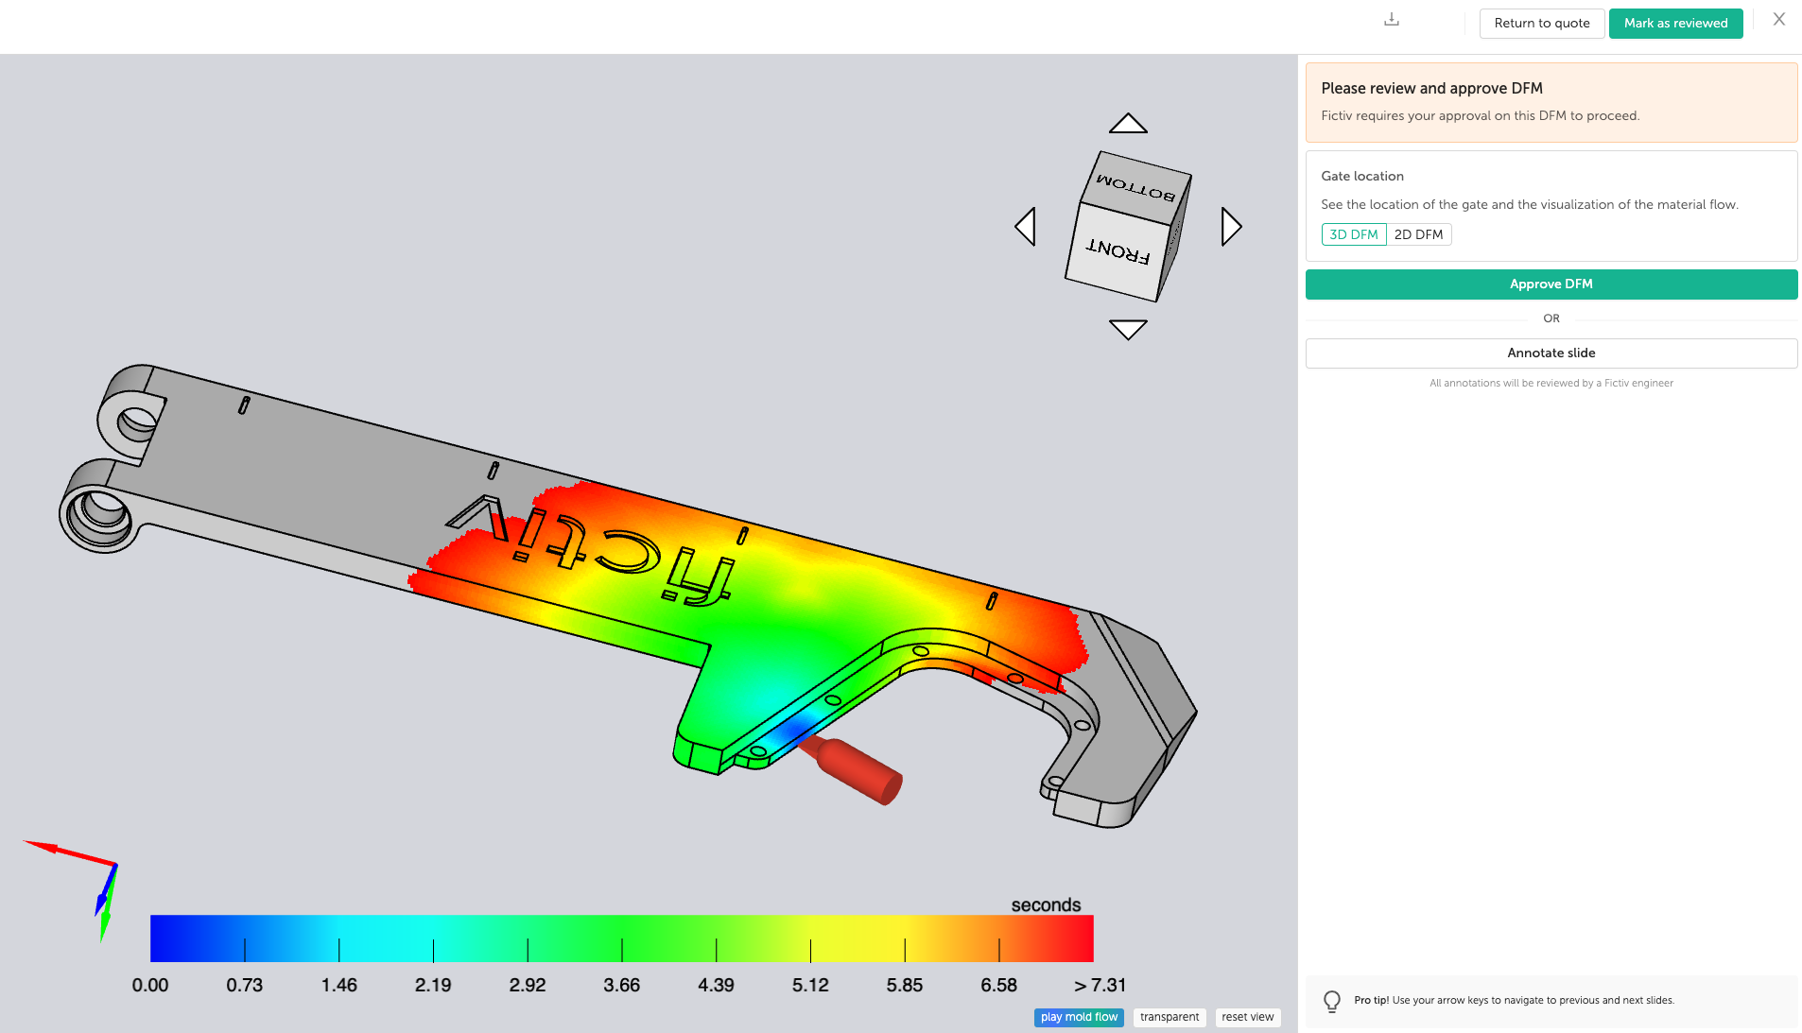Click Return to quote
The height and width of the screenshot is (1033, 1802).
[1541, 24]
